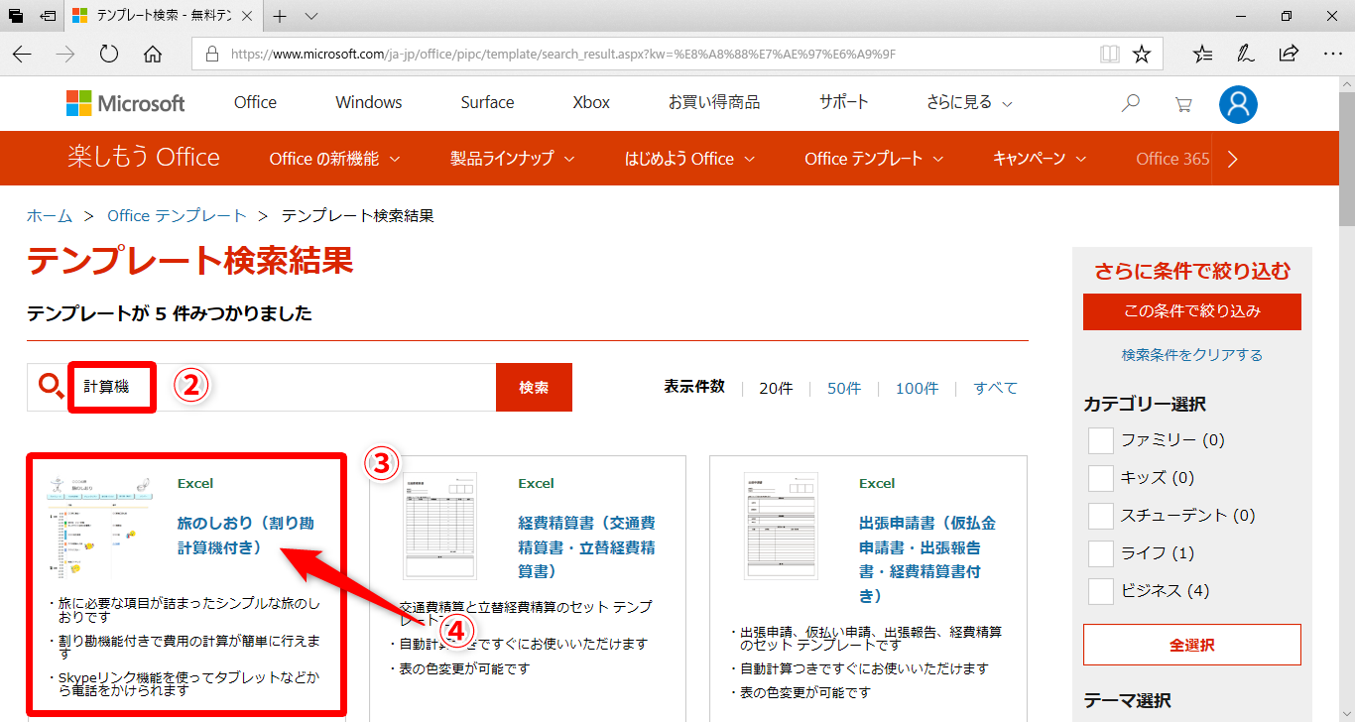Show 20件 results per page
Screen dimensions: 1355x722
click(776, 388)
